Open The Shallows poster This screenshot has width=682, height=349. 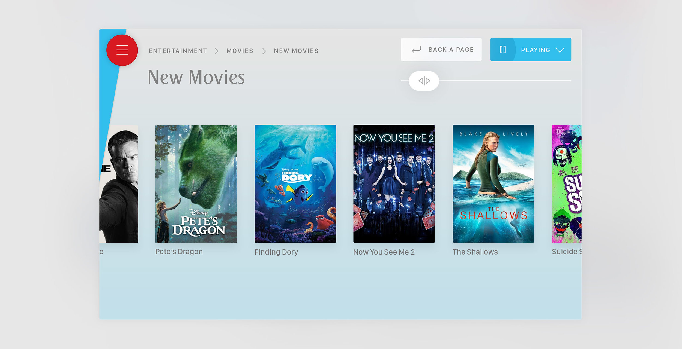tap(493, 184)
